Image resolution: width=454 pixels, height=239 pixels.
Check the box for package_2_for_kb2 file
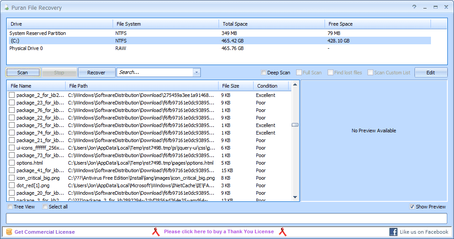coord(12,95)
